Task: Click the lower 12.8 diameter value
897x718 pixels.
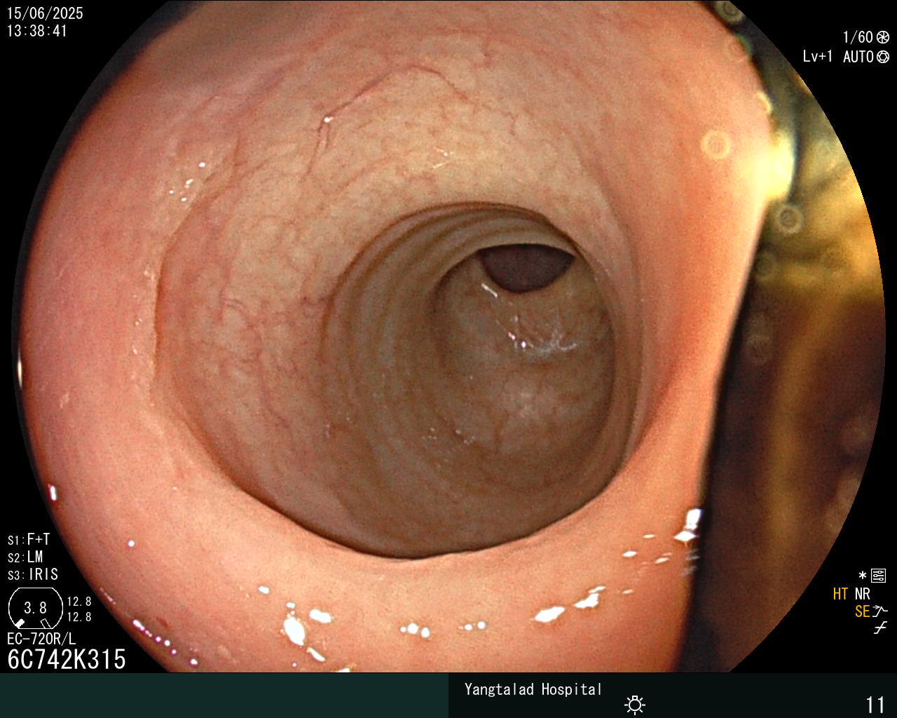Action: coord(79,617)
